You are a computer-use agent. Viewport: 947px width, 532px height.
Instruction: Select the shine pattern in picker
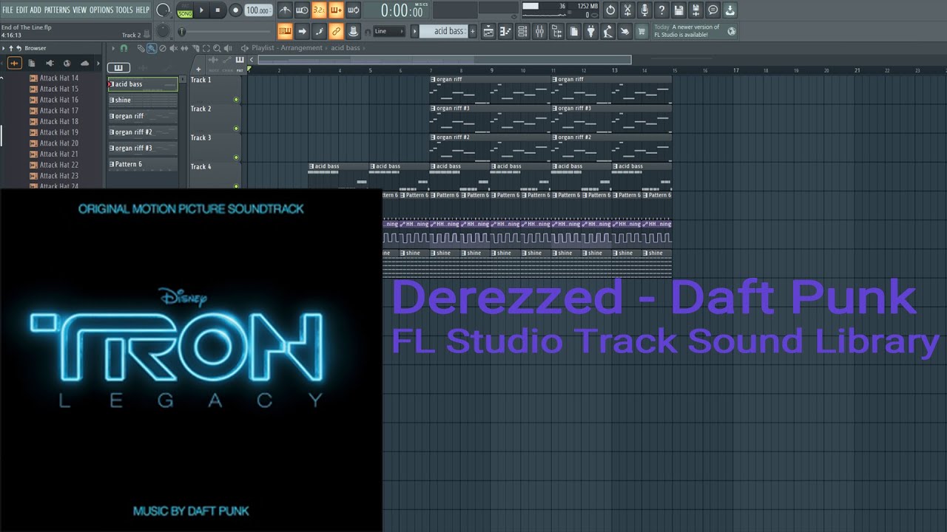click(x=143, y=100)
